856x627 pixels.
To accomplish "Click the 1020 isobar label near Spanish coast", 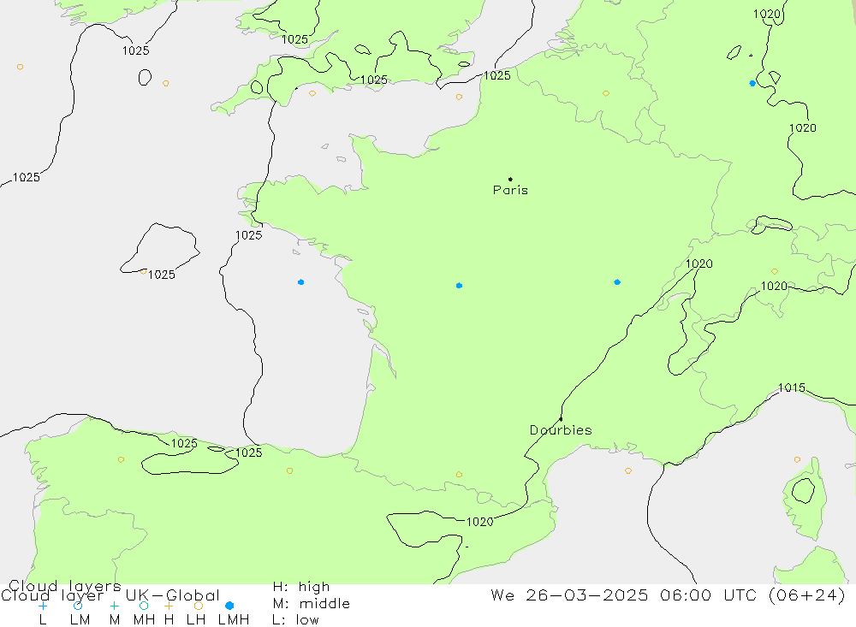I will pos(480,522).
